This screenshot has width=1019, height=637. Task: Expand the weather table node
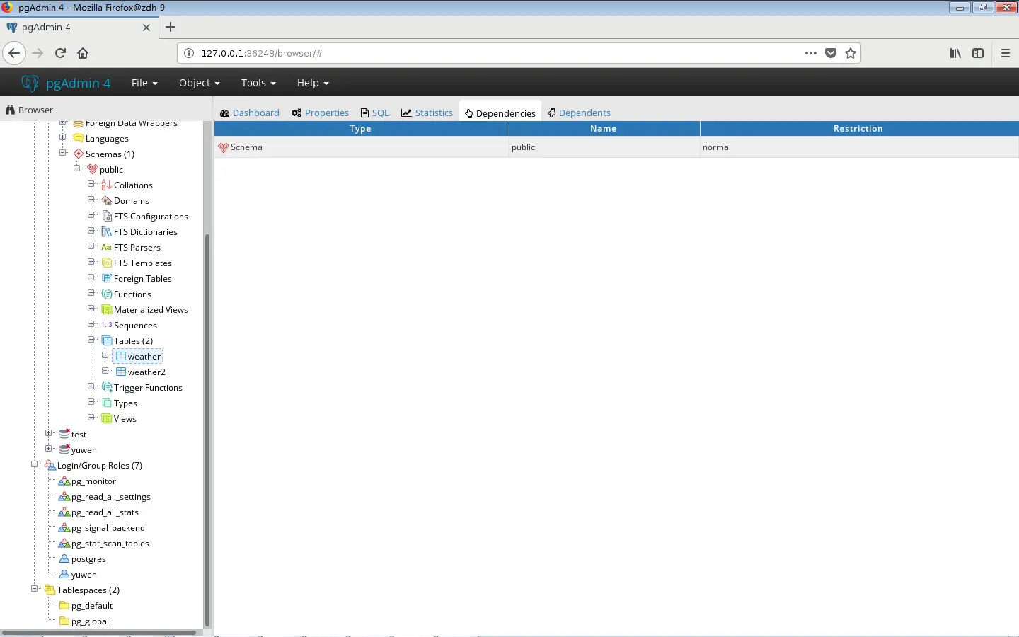pyautogui.click(x=105, y=355)
